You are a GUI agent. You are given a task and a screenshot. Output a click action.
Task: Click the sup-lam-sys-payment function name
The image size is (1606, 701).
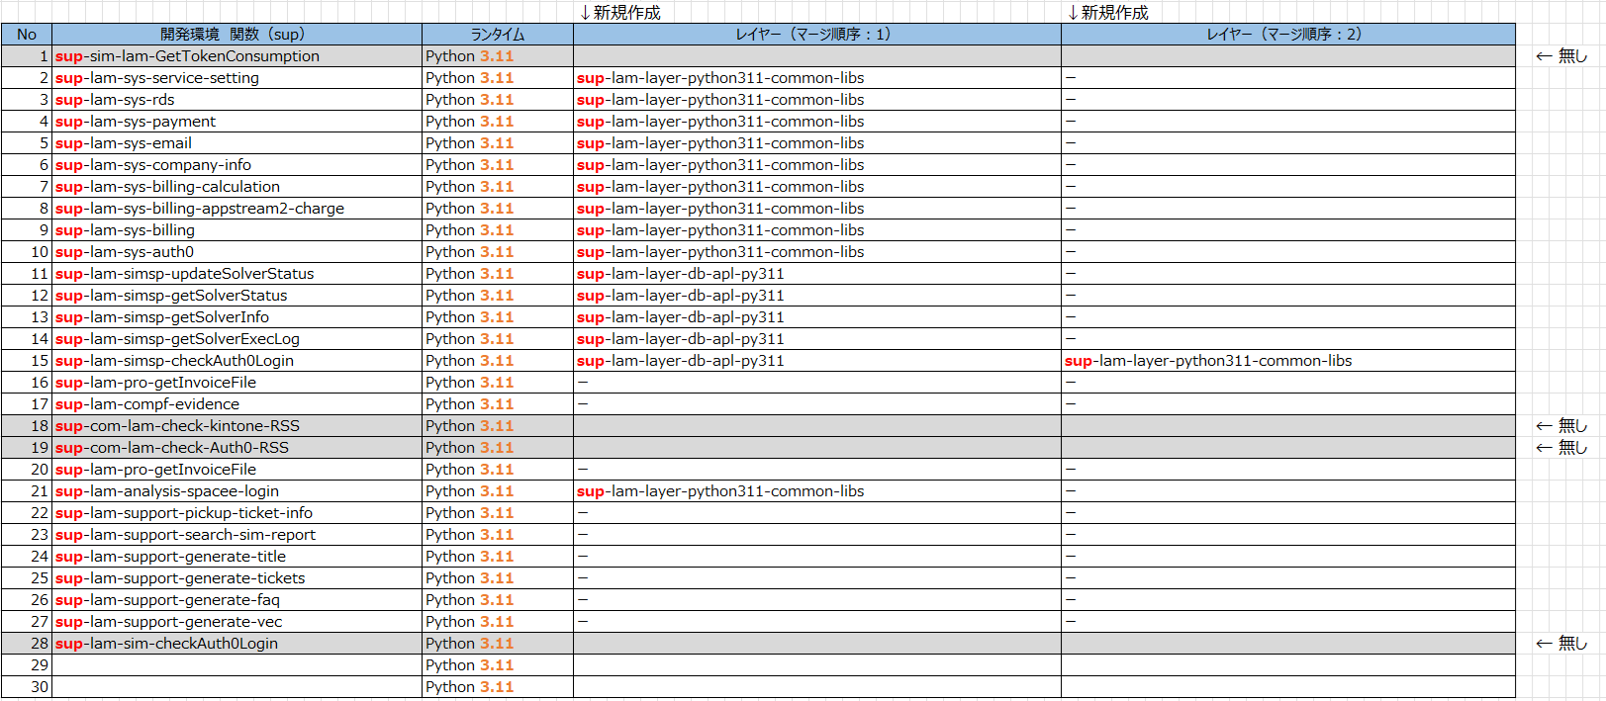click(x=136, y=122)
